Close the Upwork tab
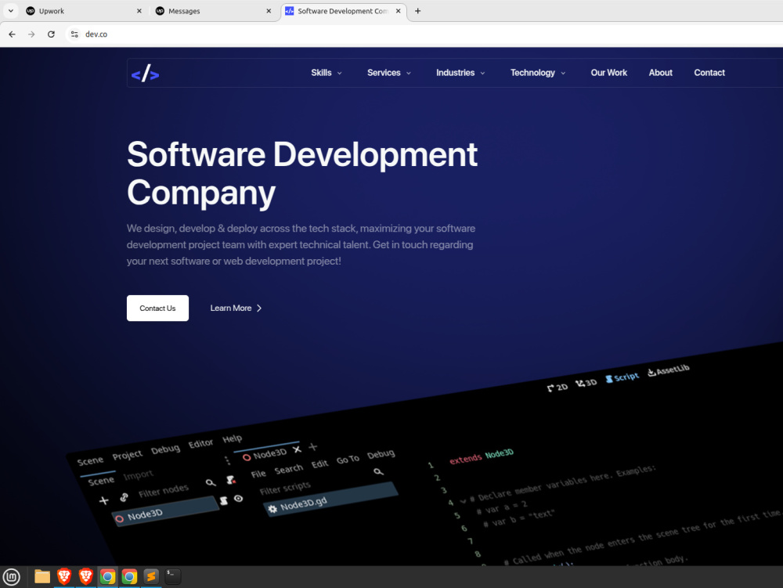This screenshot has width=783, height=588. point(139,11)
